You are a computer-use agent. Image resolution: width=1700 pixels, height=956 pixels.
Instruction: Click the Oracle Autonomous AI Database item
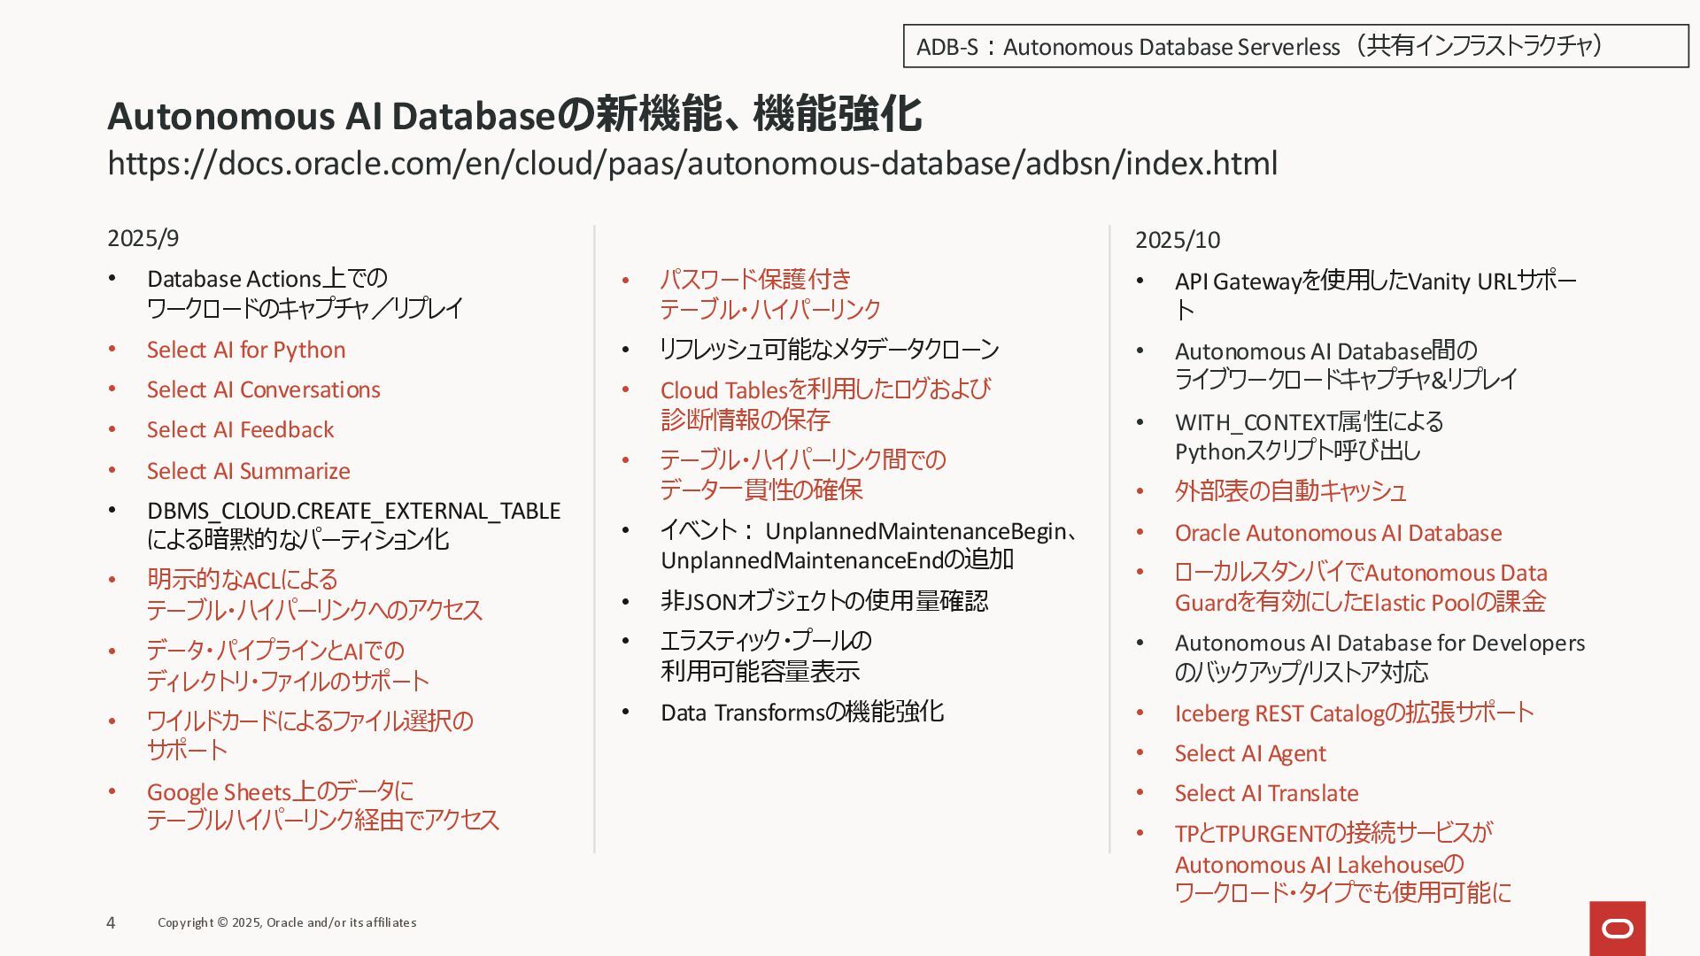[x=1338, y=533]
